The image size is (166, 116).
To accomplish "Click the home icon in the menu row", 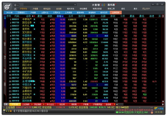I will (x=15, y=9).
